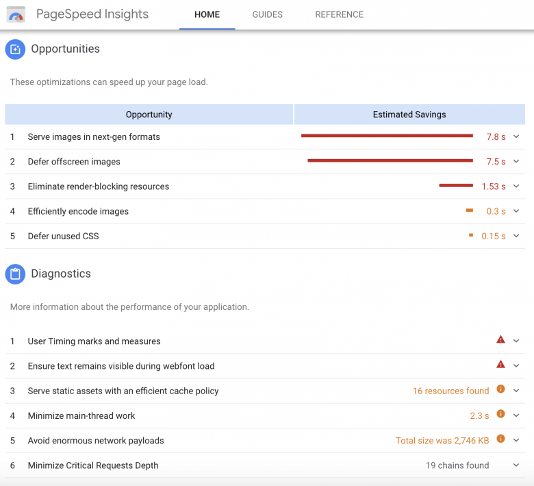Click User Timing marks and measures text

coord(94,341)
